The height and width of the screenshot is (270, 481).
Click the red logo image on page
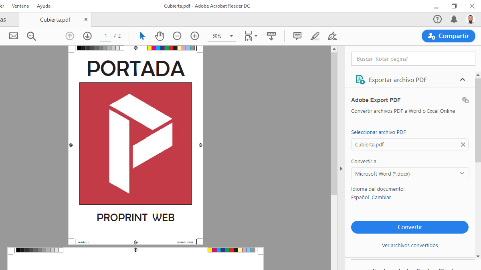point(135,144)
